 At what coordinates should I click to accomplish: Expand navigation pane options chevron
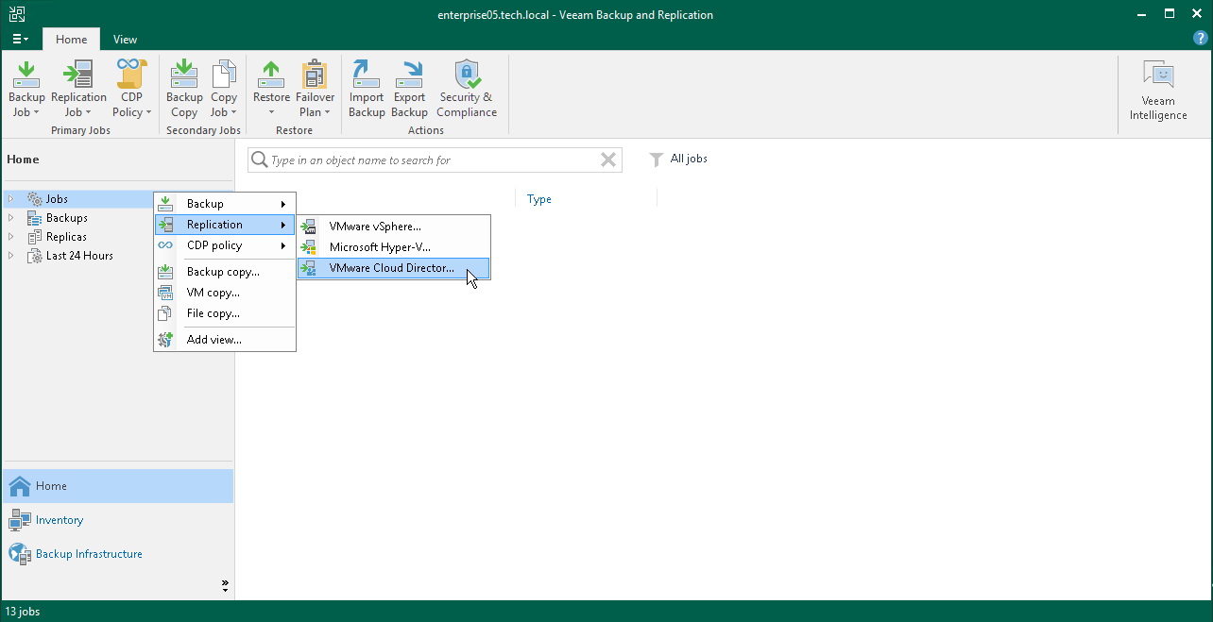pyautogui.click(x=225, y=585)
